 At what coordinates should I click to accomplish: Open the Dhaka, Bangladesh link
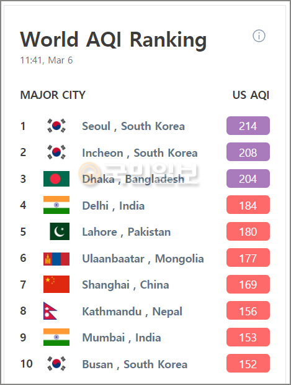click(x=133, y=179)
